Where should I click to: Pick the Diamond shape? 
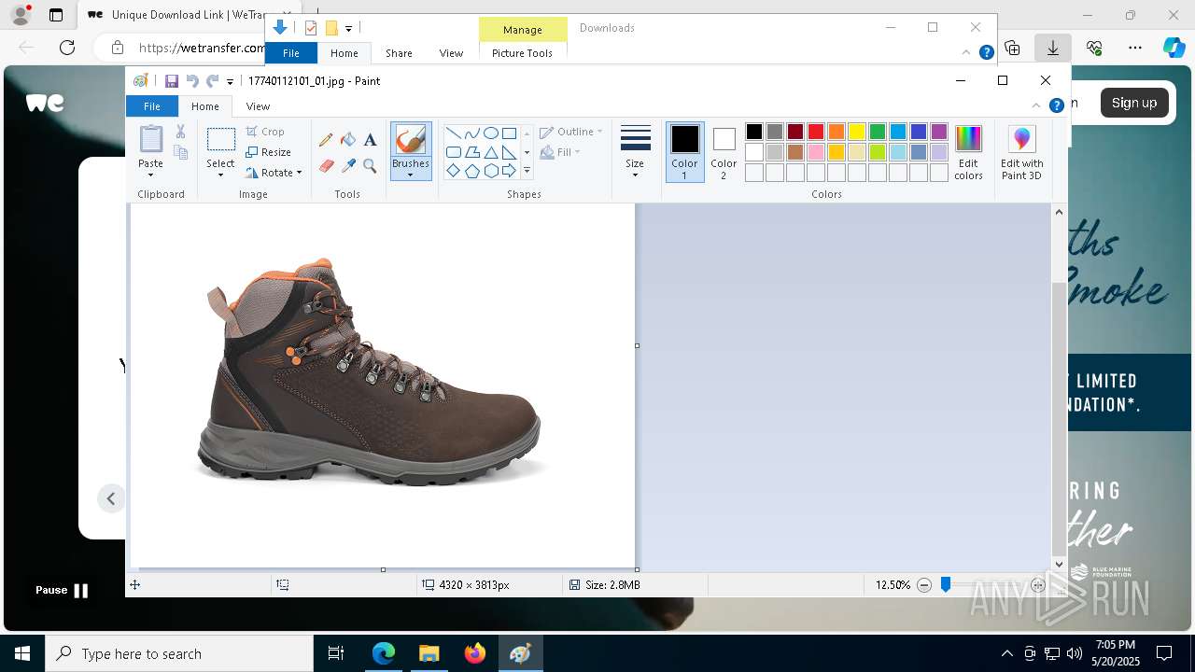(x=453, y=171)
